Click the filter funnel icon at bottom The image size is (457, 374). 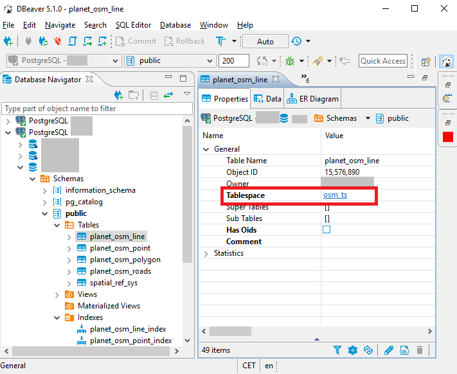337,350
